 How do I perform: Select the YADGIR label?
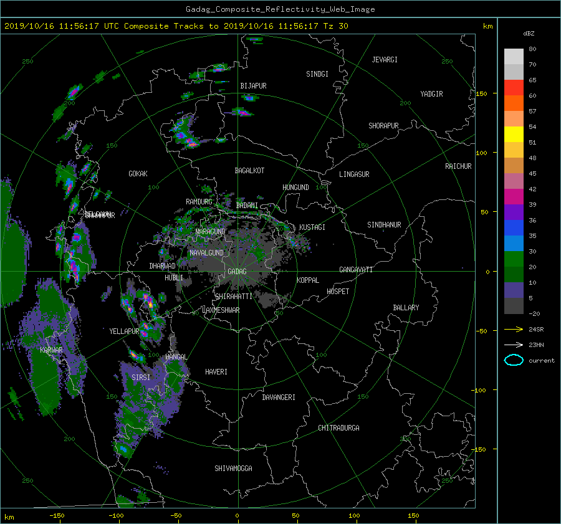point(431,94)
